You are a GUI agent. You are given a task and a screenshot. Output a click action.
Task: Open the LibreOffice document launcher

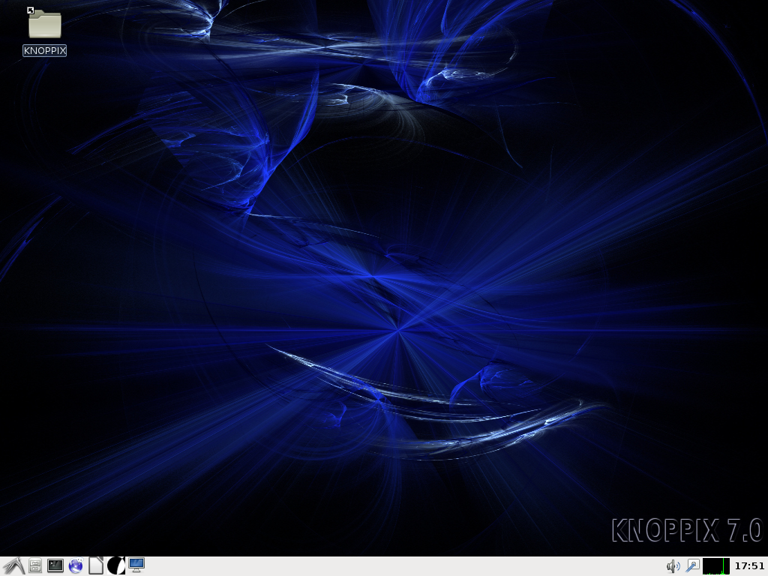tap(96, 566)
